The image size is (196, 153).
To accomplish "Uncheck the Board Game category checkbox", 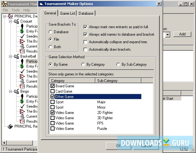I will [x=52, y=86].
